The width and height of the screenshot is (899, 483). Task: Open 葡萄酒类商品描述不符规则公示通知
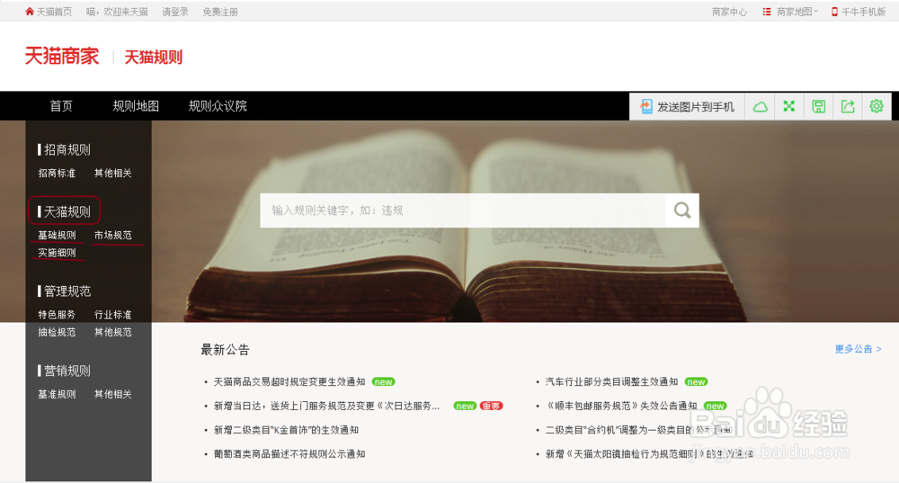point(289,454)
